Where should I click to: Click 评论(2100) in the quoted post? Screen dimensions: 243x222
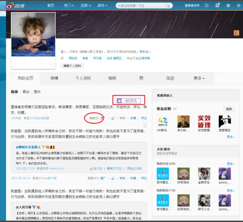[x=134, y=169]
